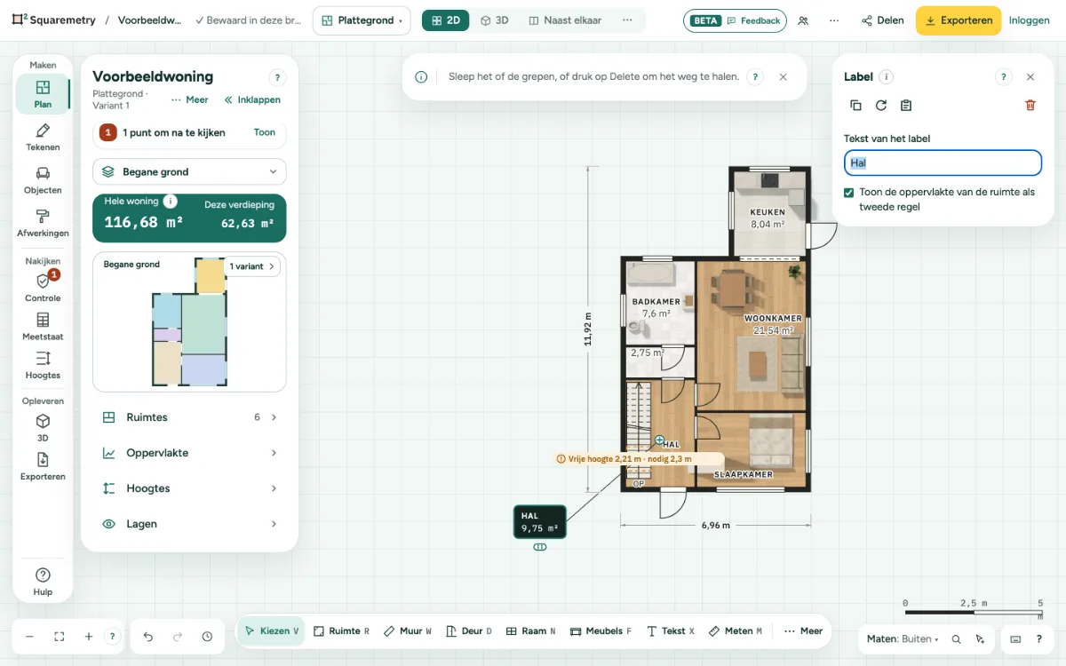Select the Deur tool
Viewport: 1066px width, 666px height.
click(468, 631)
